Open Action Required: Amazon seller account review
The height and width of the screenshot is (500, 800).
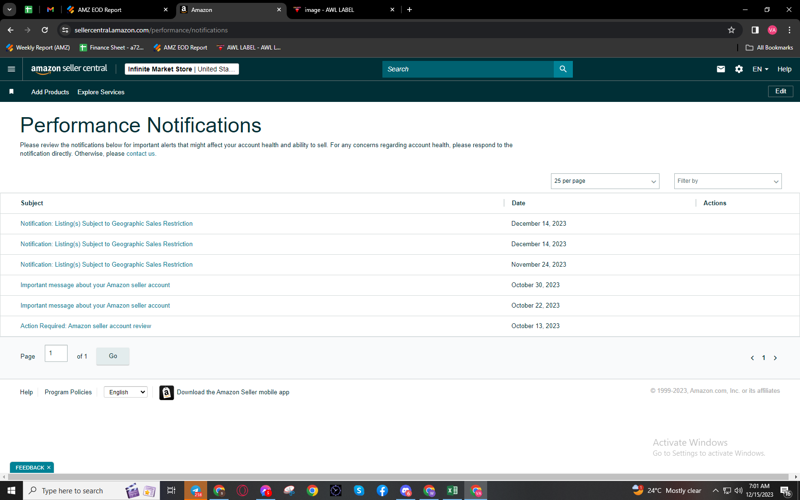click(x=86, y=326)
